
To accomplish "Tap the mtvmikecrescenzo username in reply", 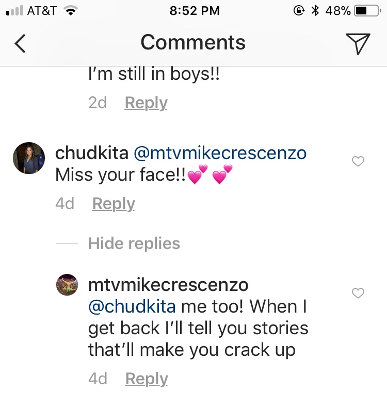I will [x=168, y=285].
